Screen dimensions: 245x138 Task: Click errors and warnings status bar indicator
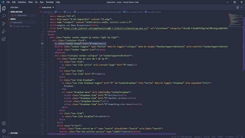point(6,136)
